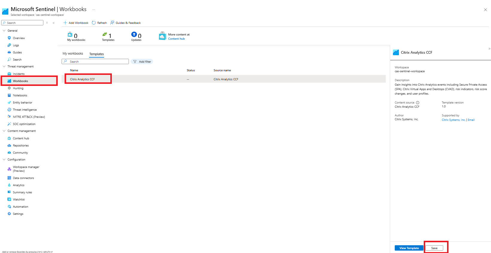
Task: Open the Overview icon in sidebar
Action: pos(9,38)
